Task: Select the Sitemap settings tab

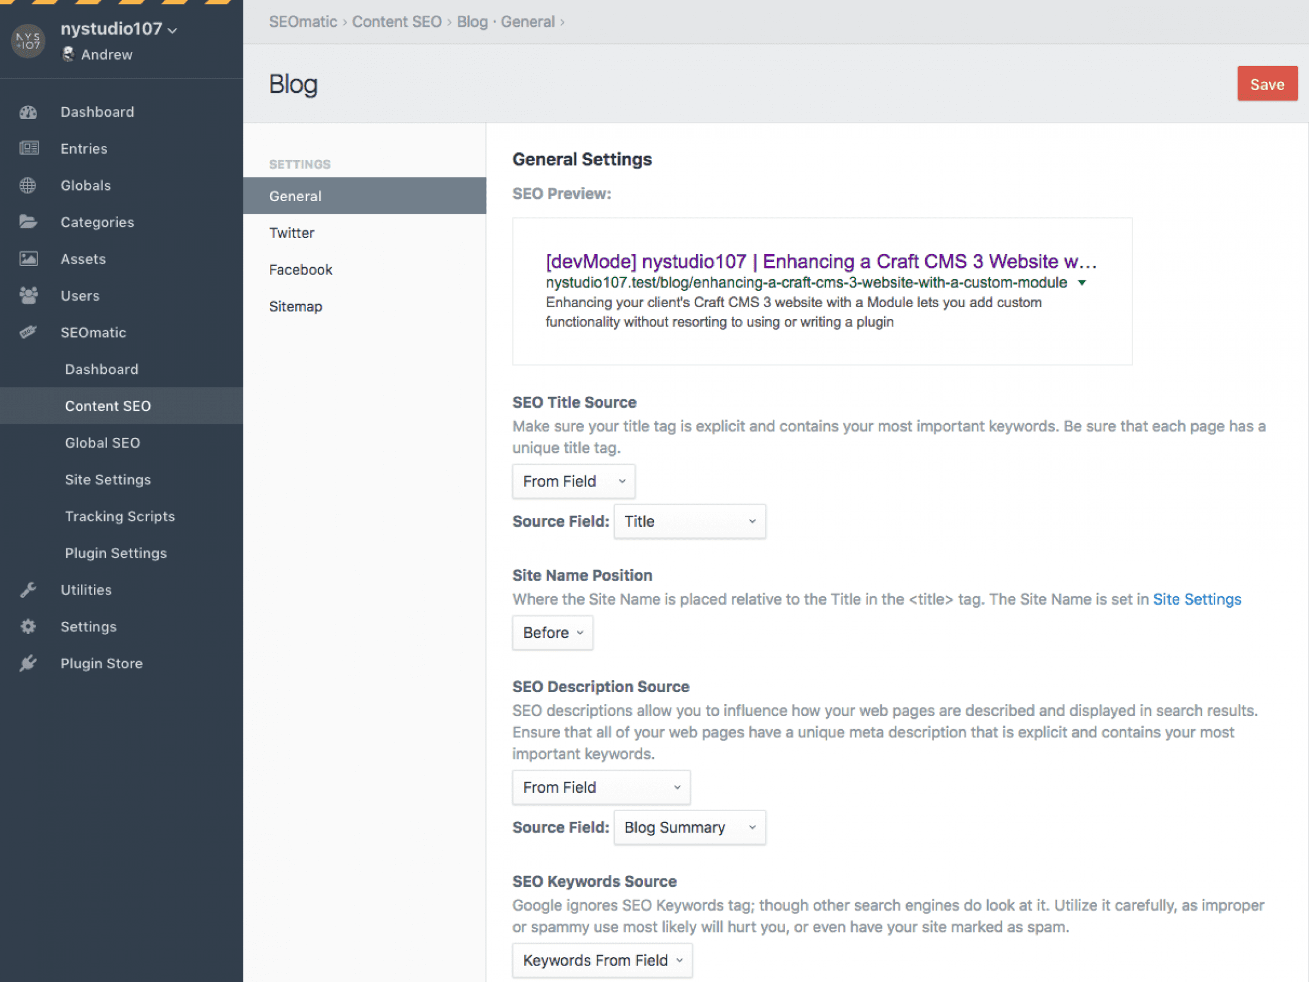Action: pos(365,307)
